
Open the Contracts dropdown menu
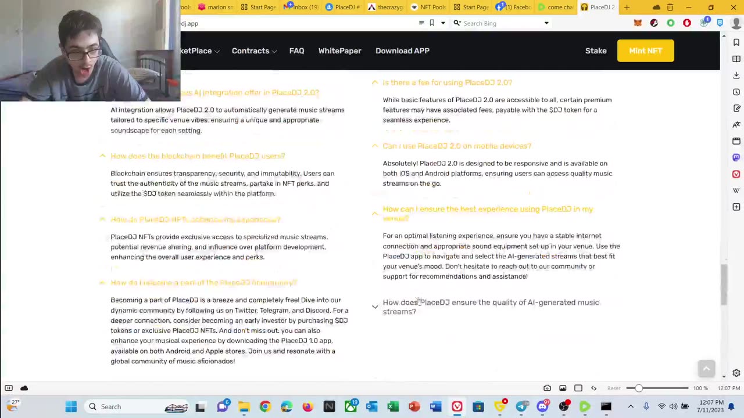tap(254, 51)
